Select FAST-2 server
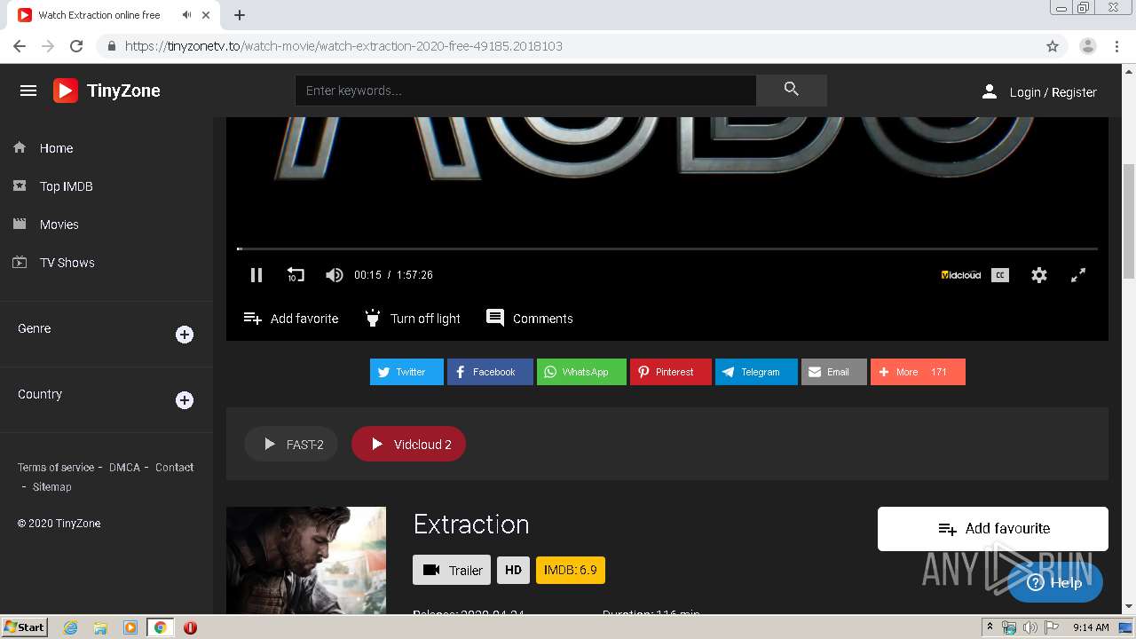1136x639 pixels. 291,444
